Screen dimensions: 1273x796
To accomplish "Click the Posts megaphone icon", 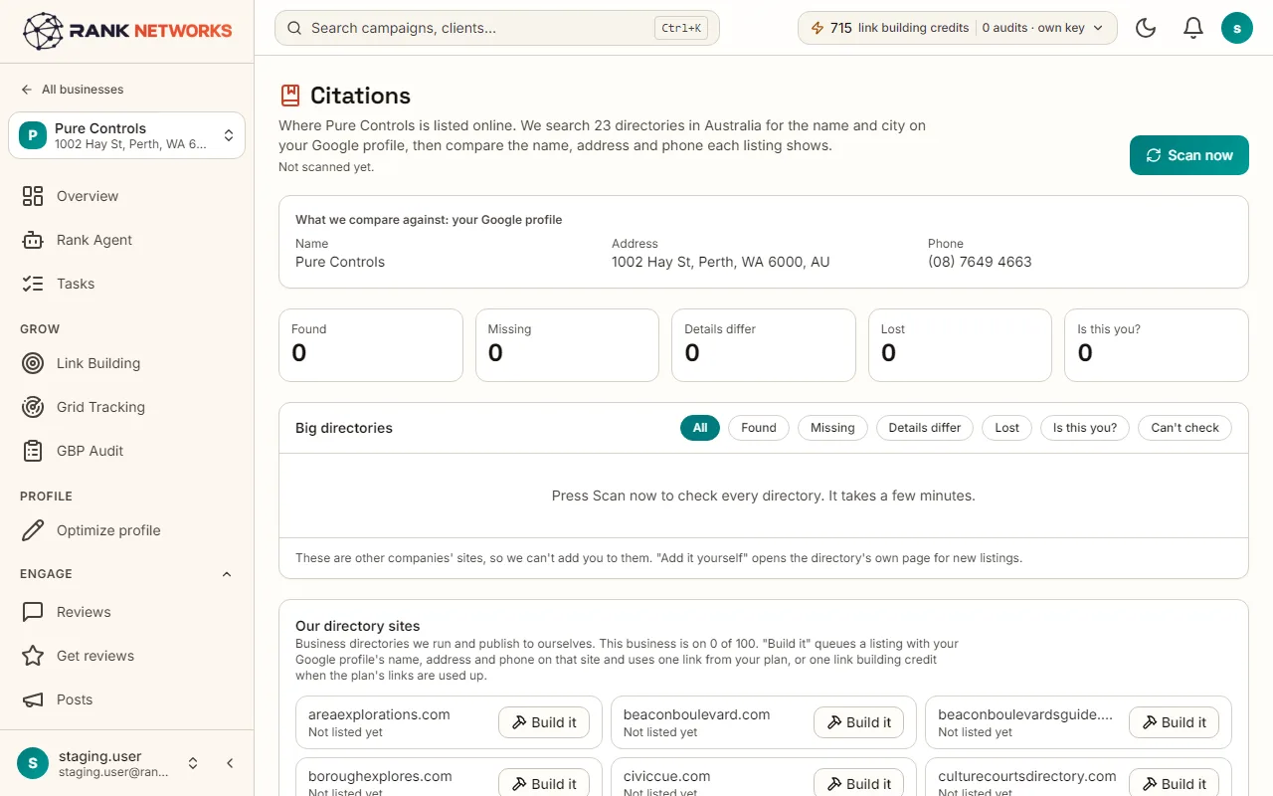I will coord(33,699).
